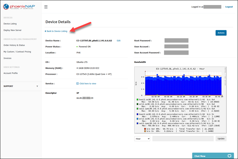This screenshot has height=159, width=238.
Task: Click the Powered ON status text
Action: (x=84, y=47)
